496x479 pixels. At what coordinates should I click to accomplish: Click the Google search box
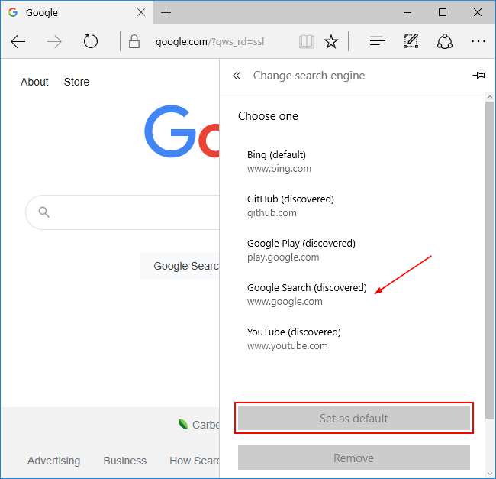pyautogui.click(x=122, y=212)
